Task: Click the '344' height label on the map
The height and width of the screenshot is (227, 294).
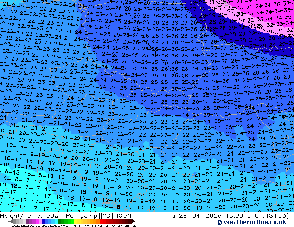Action: click(250, 108)
